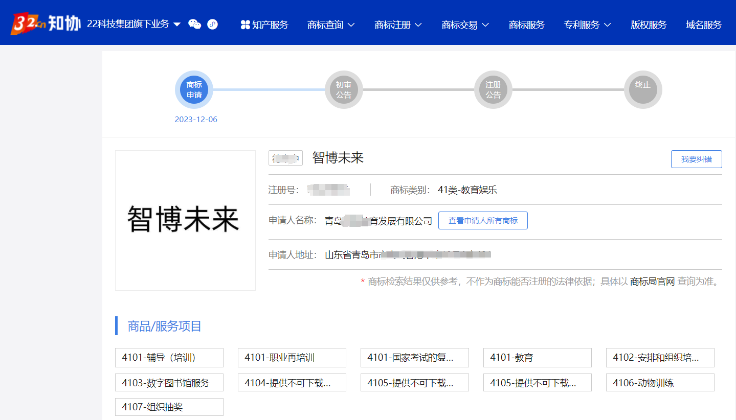Select the 4101-教育 service tag
This screenshot has width=736, height=420.
(538, 358)
